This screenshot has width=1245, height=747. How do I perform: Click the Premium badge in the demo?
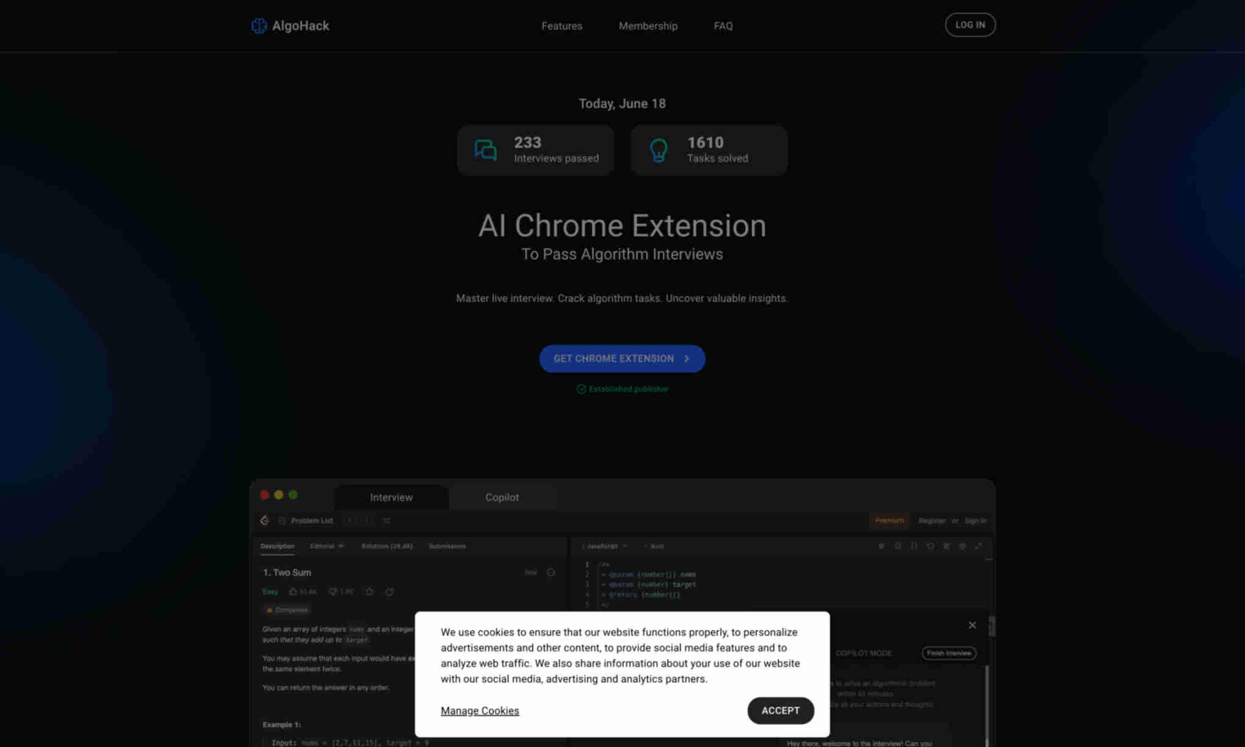pos(889,521)
